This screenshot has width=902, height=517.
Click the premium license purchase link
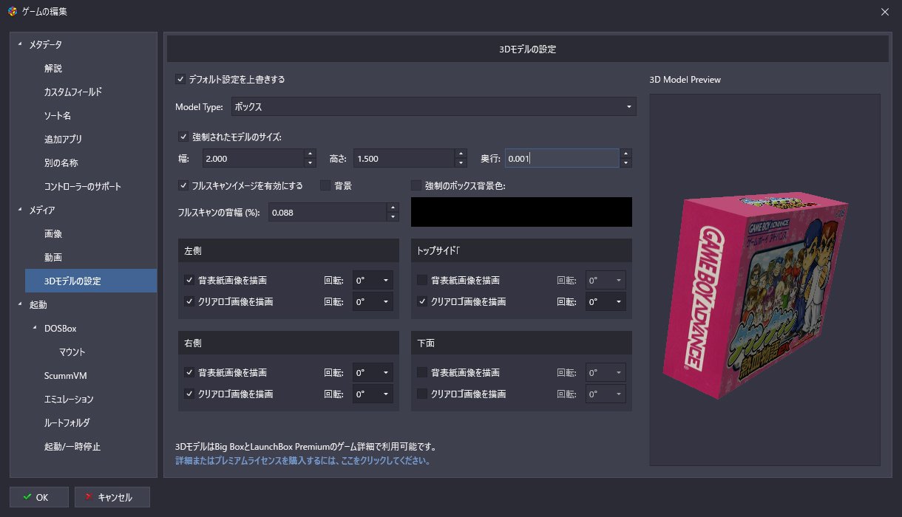[302, 460]
